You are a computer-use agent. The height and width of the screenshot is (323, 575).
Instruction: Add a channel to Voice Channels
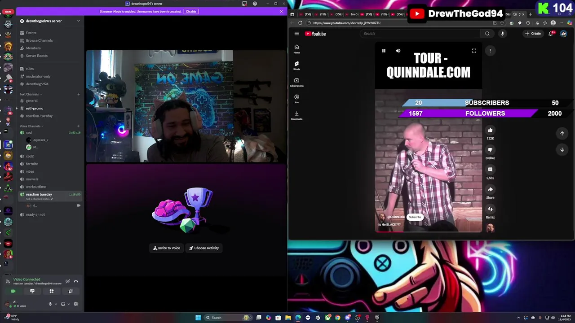[x=79, y=126]
